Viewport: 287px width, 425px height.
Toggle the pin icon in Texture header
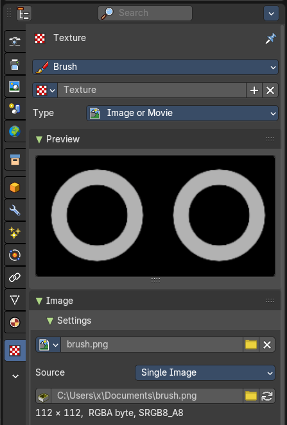(271, 38)
